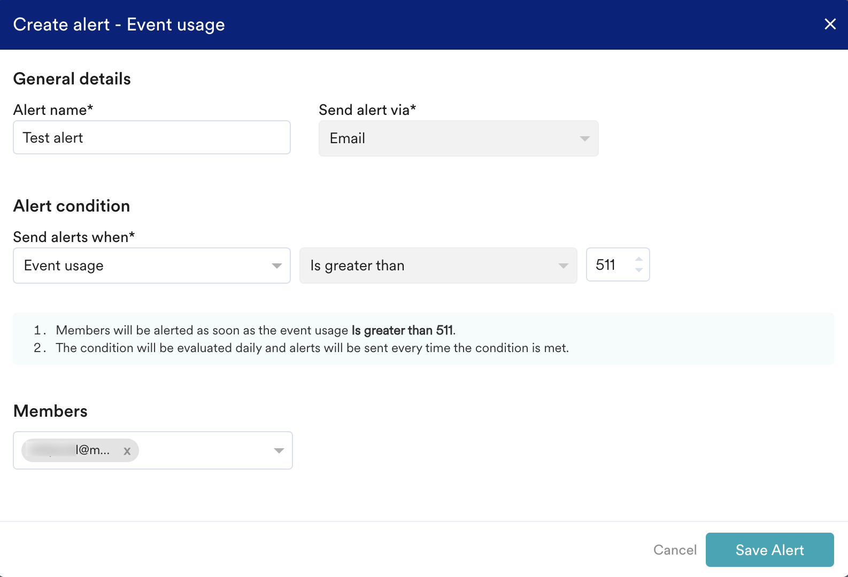Open the Email delivery method dropdown
848x577 pixels.
coord(458,138)
